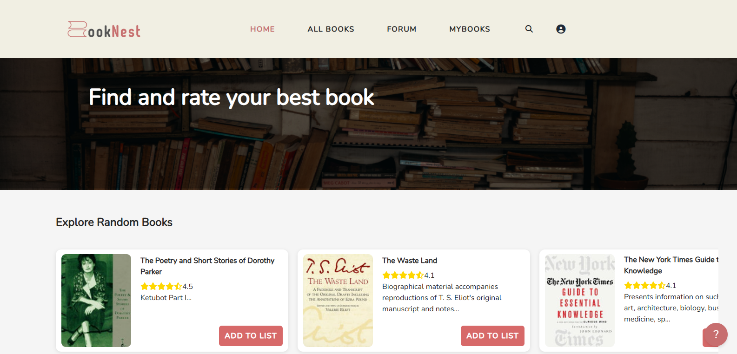Open The Waste Land cover thumbnail
Image resolution: width=737 pixels, height=354 pixels.
click(x=338, y=300)
